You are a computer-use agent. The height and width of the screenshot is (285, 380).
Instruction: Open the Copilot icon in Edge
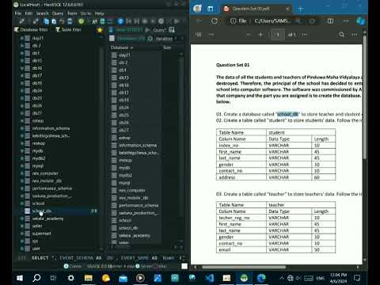click(x=360, y=21)
